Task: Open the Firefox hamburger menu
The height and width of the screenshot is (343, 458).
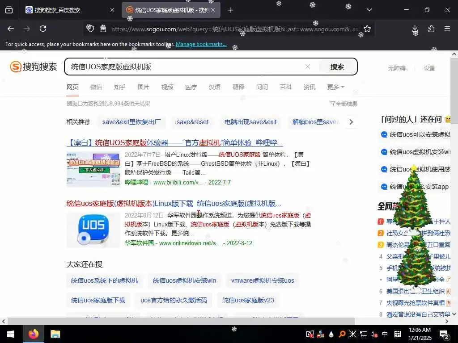Action: tap(447, 29)
